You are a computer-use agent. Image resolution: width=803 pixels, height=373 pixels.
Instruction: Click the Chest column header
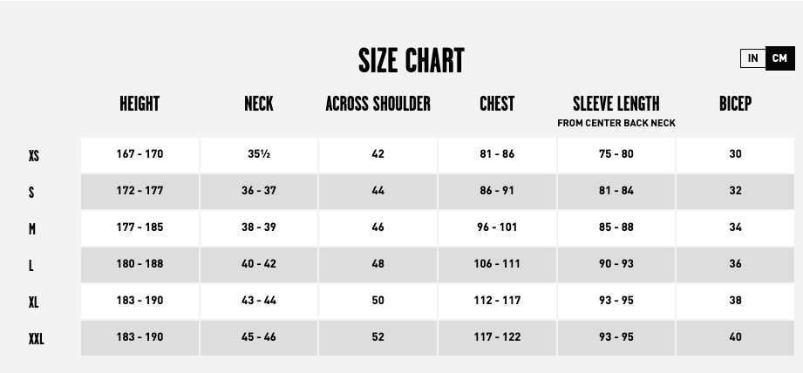coord(497,105)
